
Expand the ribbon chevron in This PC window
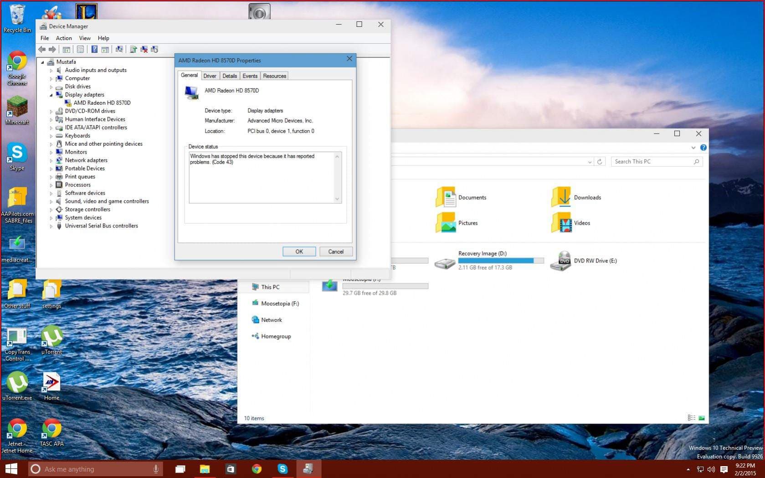click(x=693, y=148)
